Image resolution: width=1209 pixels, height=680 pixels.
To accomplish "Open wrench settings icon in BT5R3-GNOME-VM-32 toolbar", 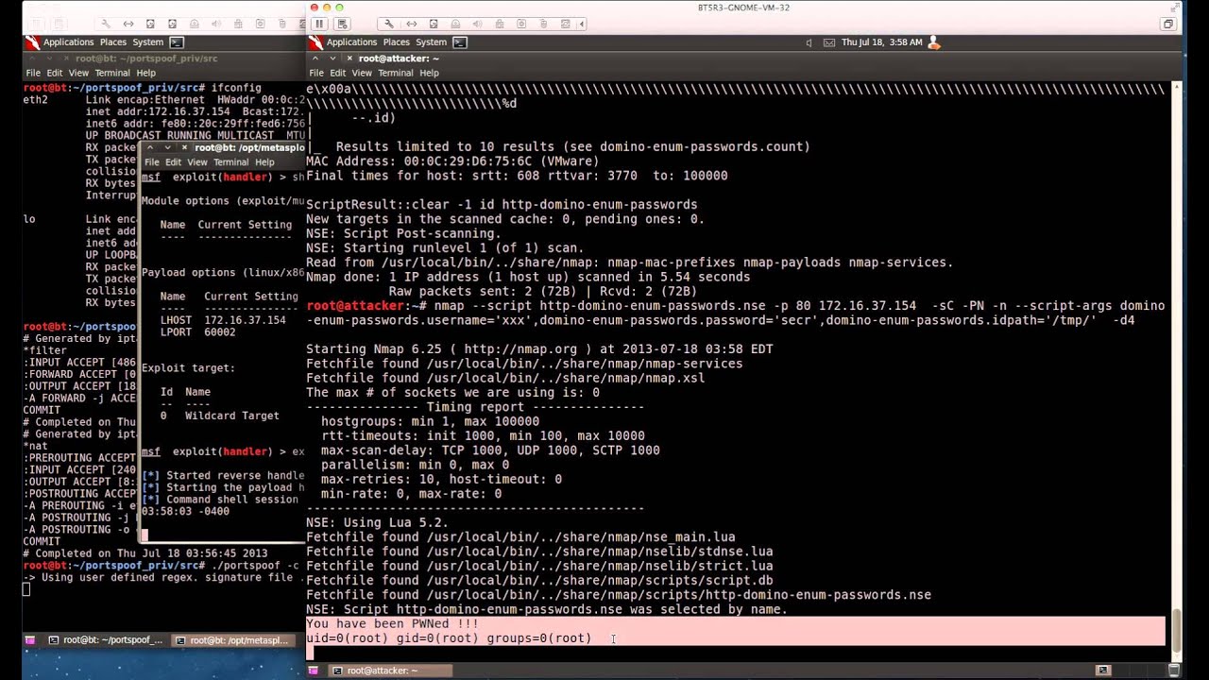I will click(x=389, y=24).
